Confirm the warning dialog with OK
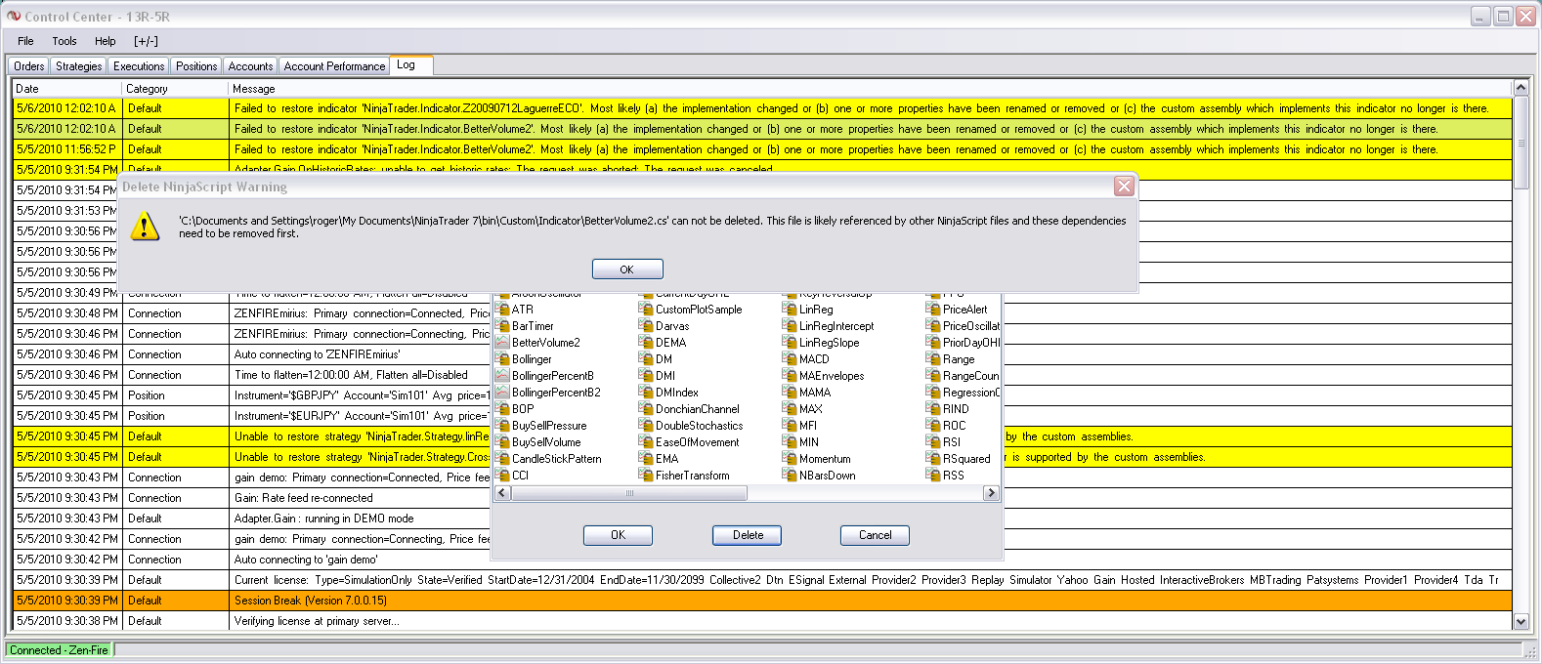The width and height of the screenshot is (1542, 664). pyautogui.click(x=627, y=270)
